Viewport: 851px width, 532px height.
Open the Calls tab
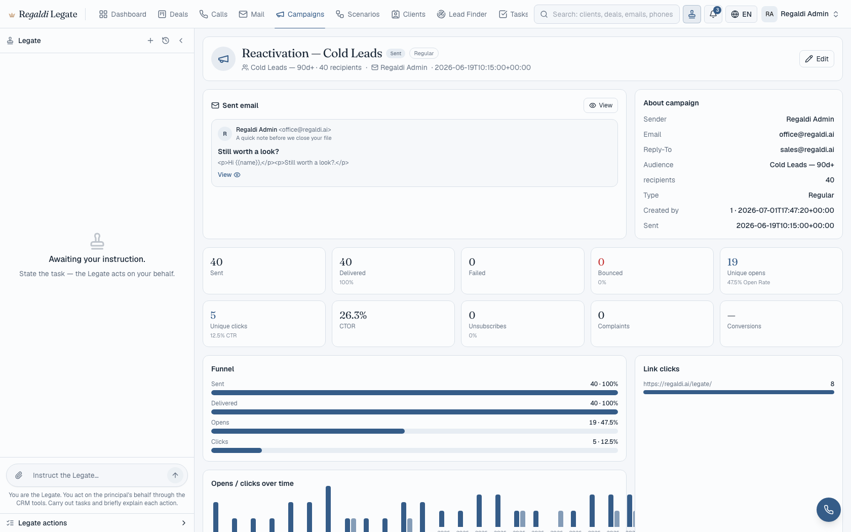point(213,14)
